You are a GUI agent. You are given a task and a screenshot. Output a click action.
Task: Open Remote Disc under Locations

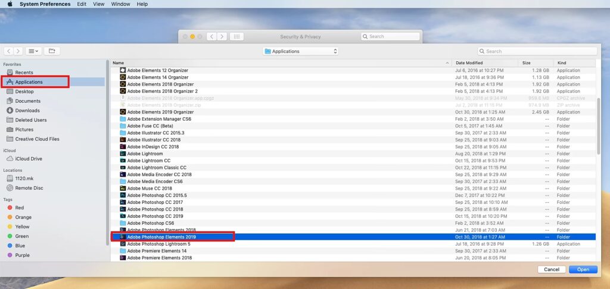pyautogui.click(x=29, y=187)
